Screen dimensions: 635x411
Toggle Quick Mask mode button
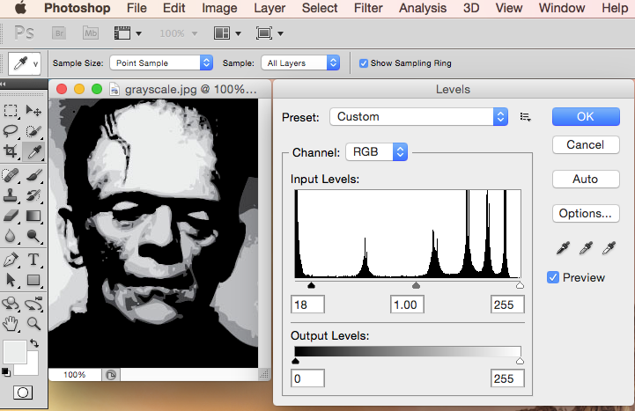[23, 393]
